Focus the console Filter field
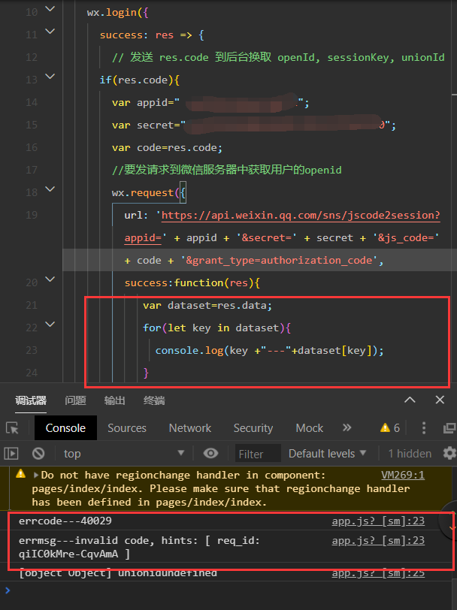This screenshot has height=610, width=457. (258, 454)
